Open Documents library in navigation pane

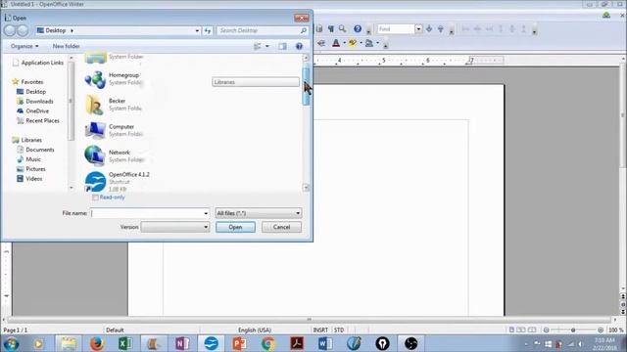tap(35, 150)
